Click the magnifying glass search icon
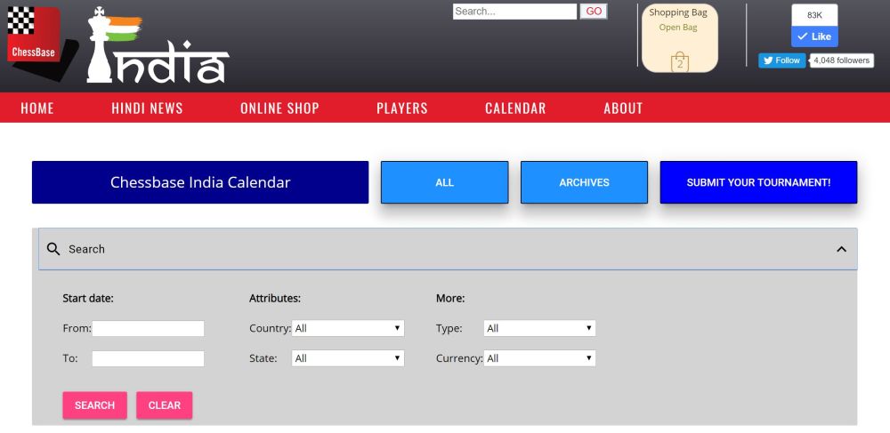 (53, 249)
